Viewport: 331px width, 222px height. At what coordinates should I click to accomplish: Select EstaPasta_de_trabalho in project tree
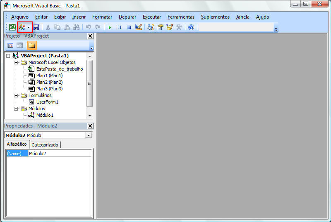point(60,69)
